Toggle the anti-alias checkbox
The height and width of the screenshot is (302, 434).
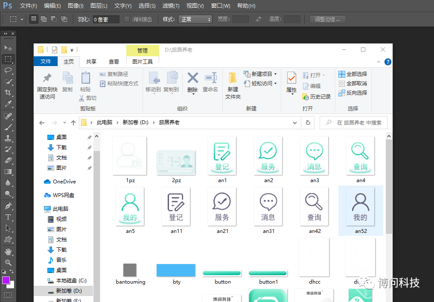(126, 19)
